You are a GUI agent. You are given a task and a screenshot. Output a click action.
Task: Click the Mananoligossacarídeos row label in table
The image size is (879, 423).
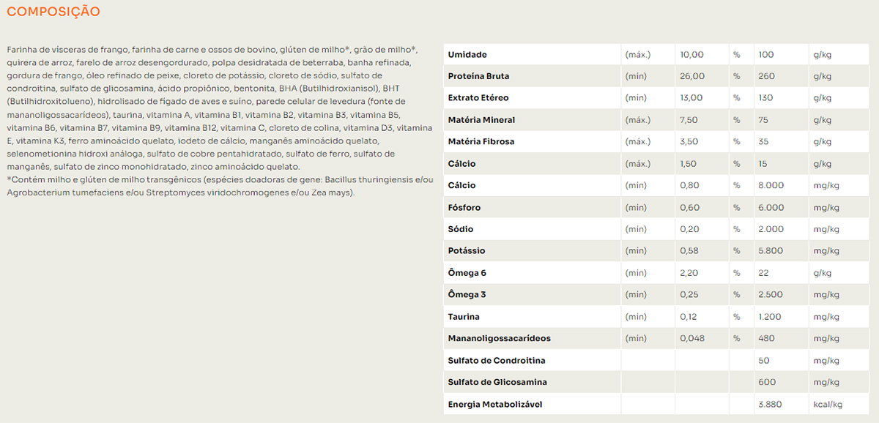pyautogui.click(x=499, y=338)
